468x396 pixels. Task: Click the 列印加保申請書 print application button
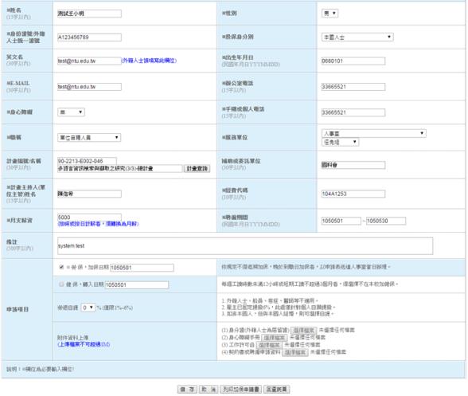[x=241, y=389]
